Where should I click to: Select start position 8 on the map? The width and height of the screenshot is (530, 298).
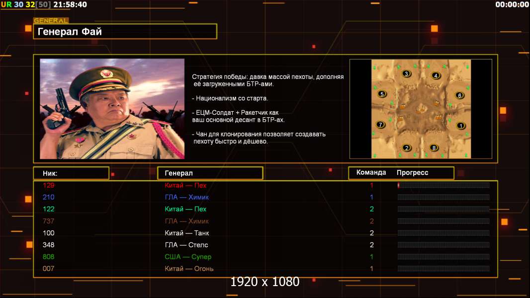click(x=434, y=148)
